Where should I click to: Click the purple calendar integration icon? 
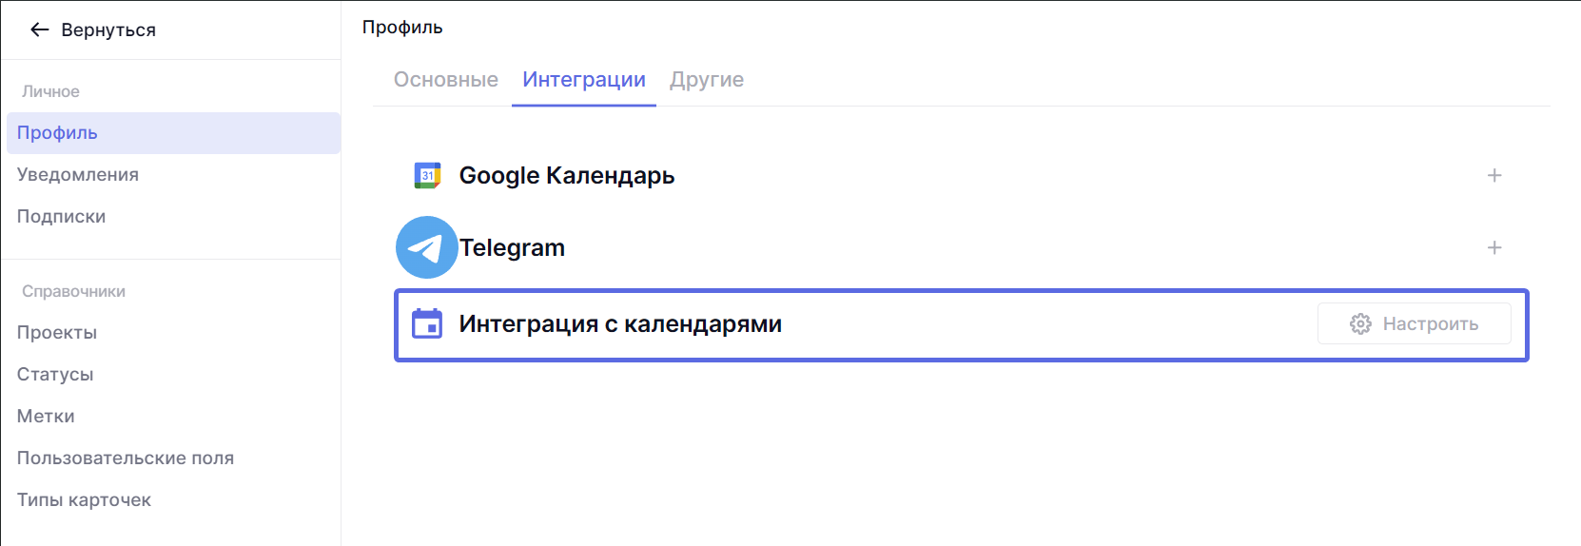tap(427, 323)
